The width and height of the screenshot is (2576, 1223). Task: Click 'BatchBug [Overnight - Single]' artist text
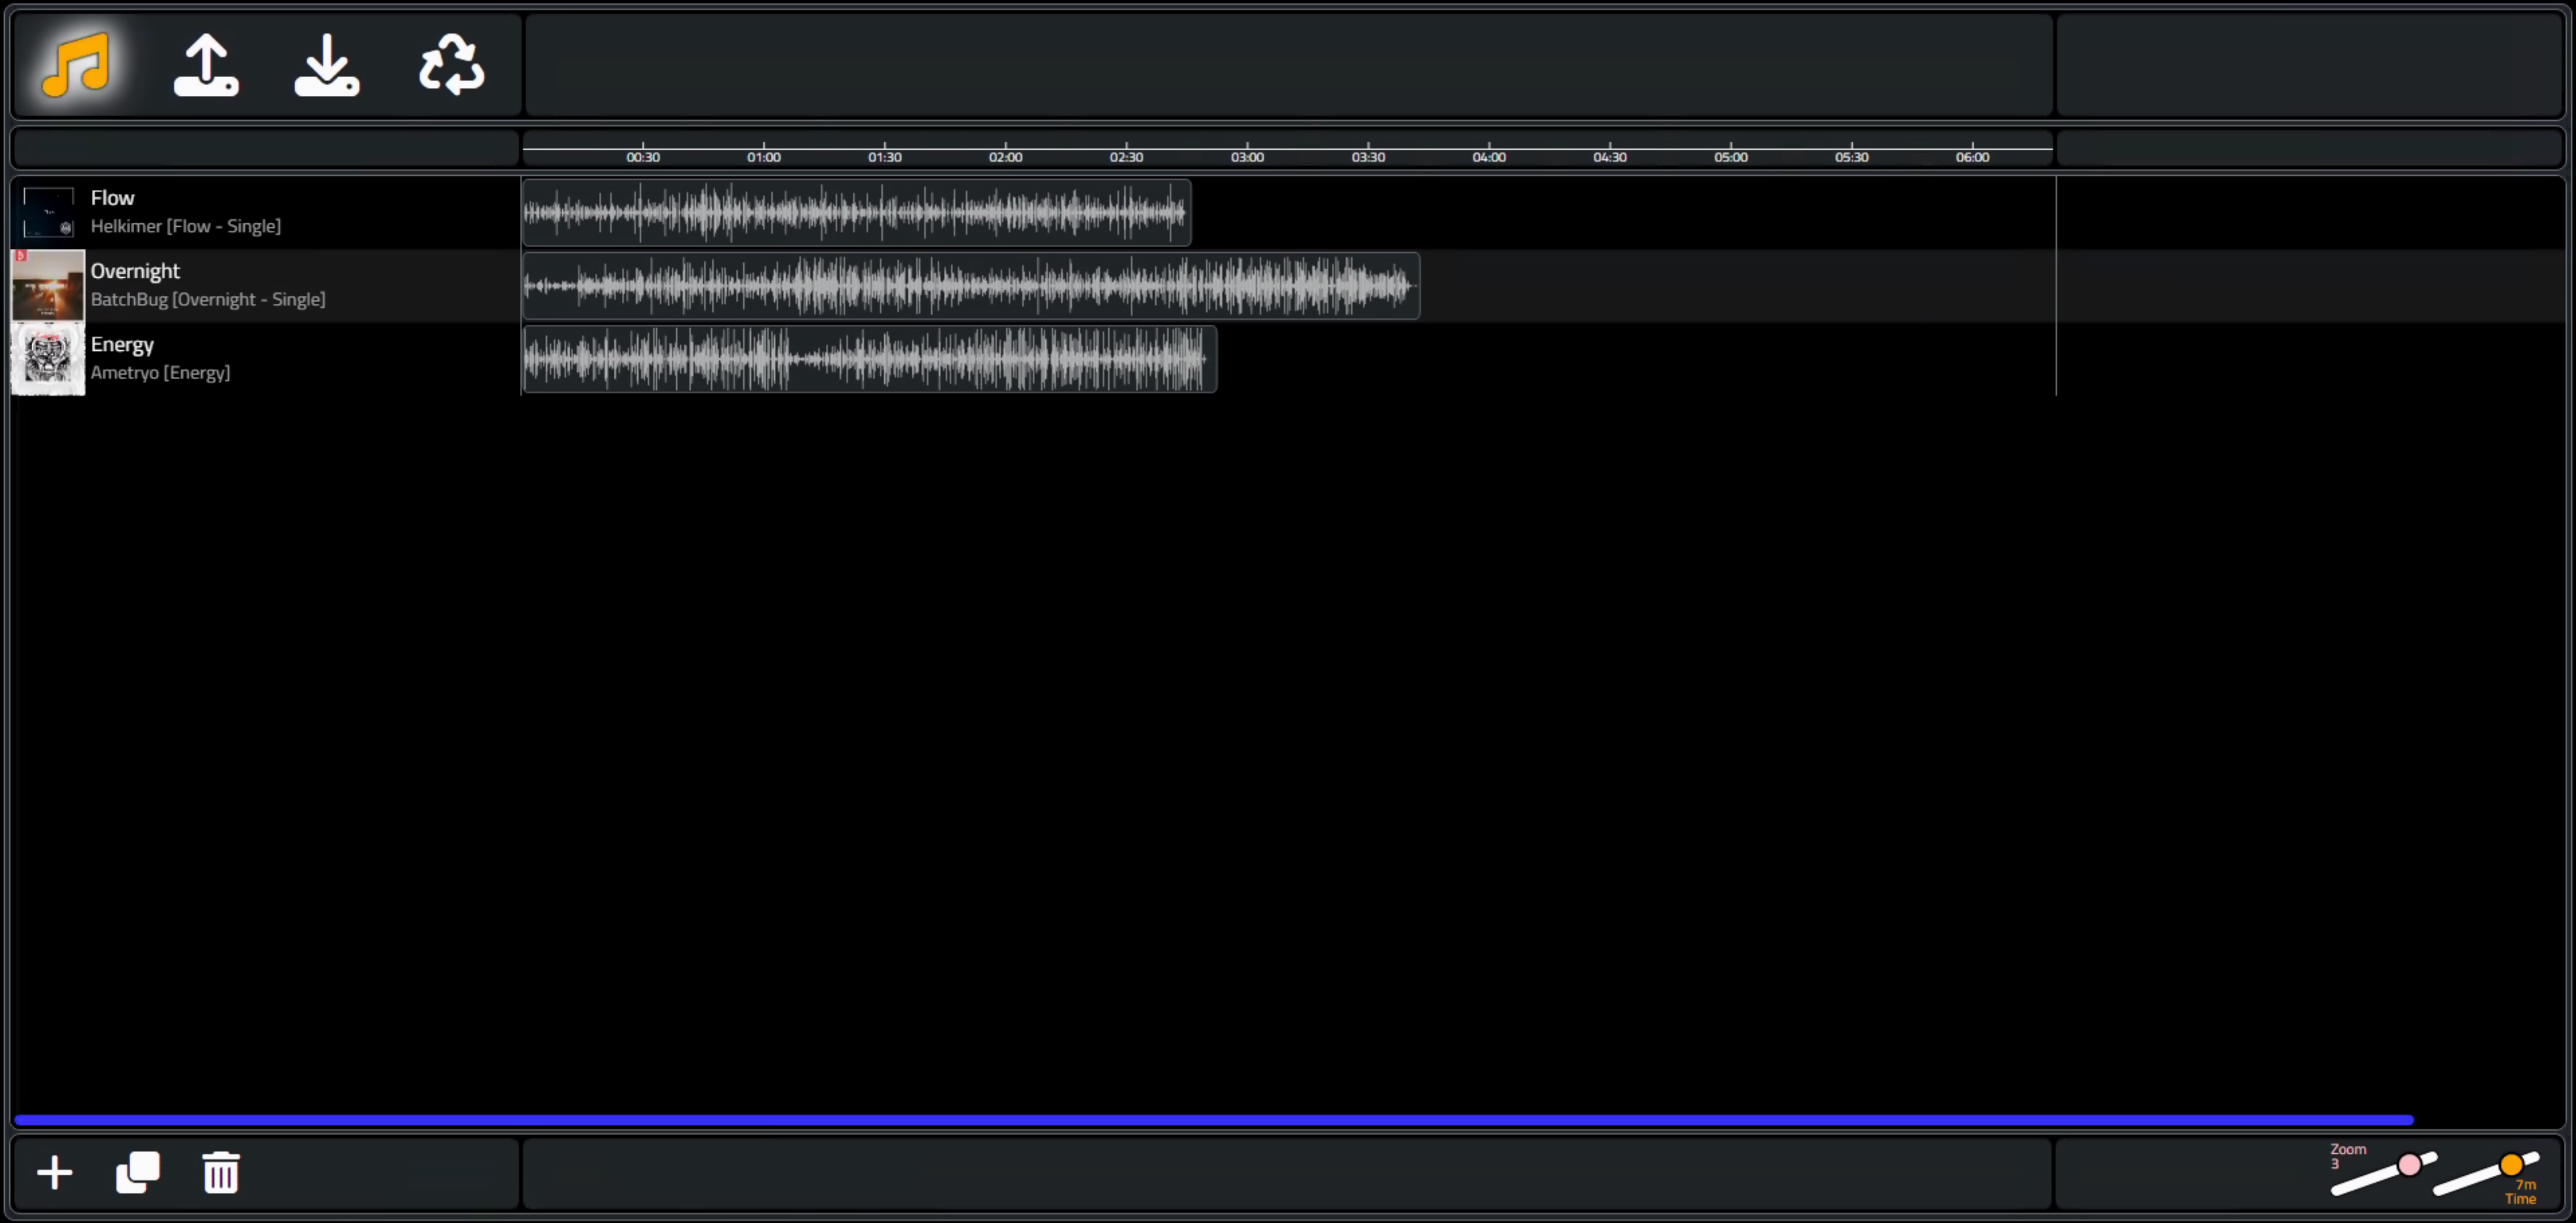(x=208, y=299)
